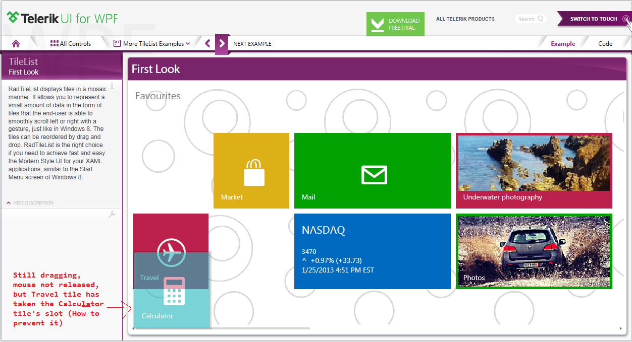Click horizontal scrollbar thumb of tile list
This screenshot has height=342, width=632.
[x=223, y=328]
